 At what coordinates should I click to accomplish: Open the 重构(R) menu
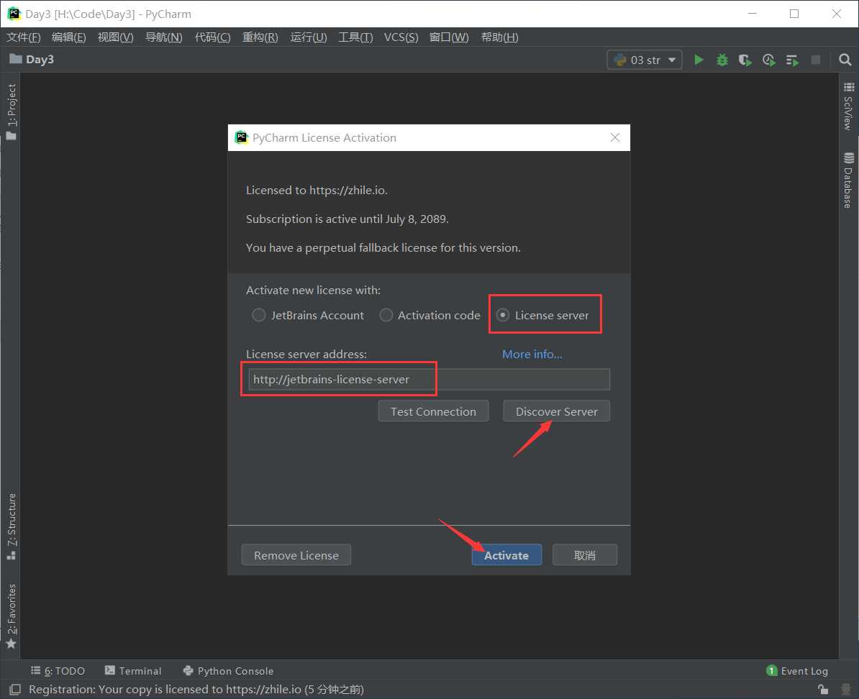point(260,37)
